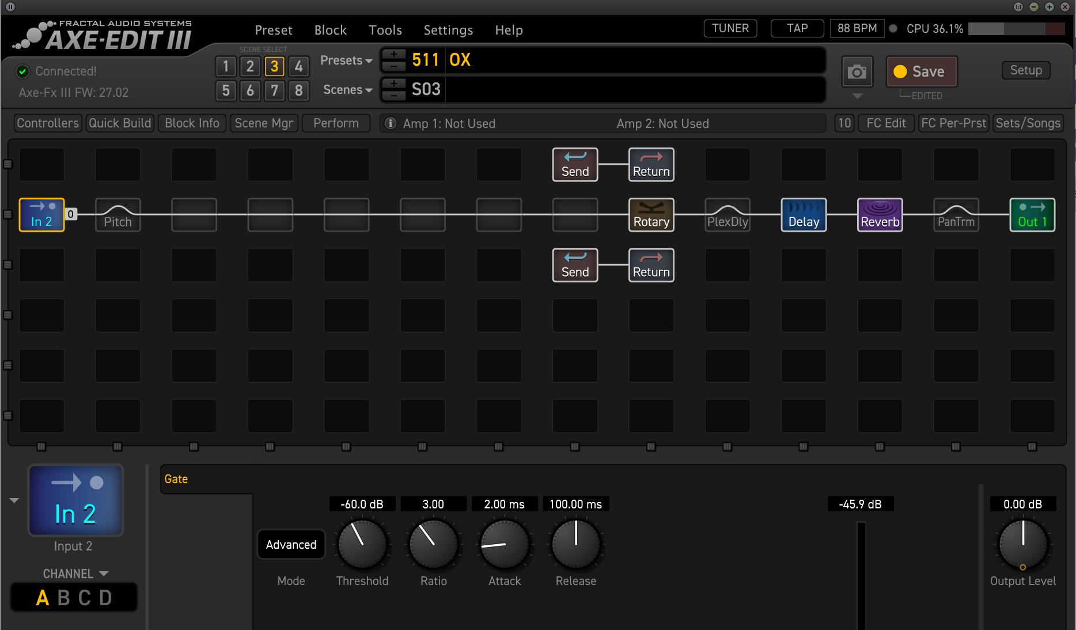Image resolution: width=1076 pixels, height=630 pixels.
Task: Select the PanTrm block
Action: [x=956, y=215]
